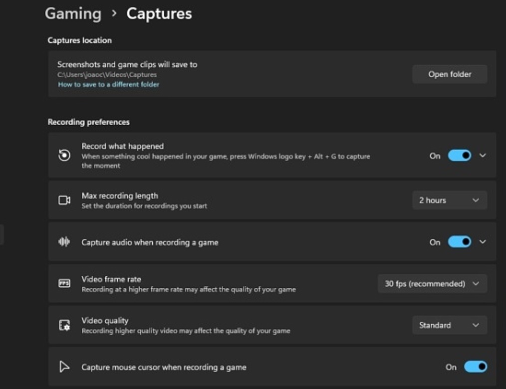Click the Video quality gear icon
The image size is (506, 389).
tap(64, 325)
